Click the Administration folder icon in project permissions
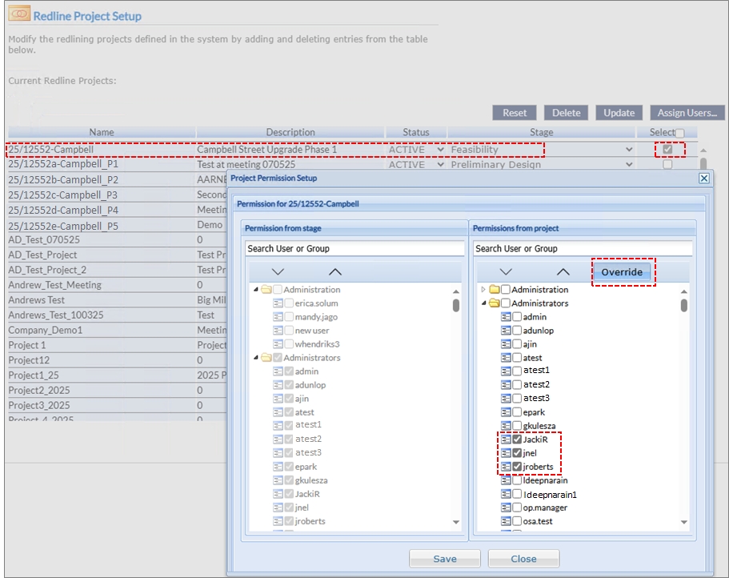 click(495, 290)
